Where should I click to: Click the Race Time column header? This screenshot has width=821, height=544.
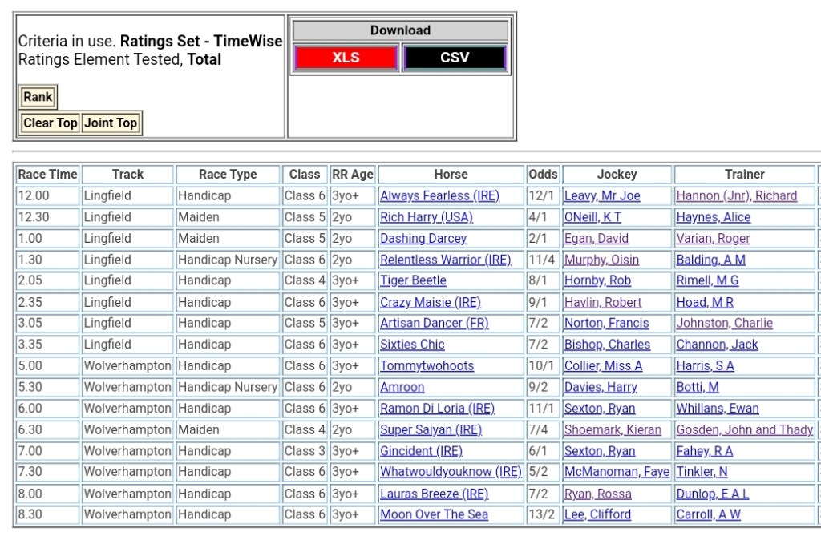pyautogui.click(x=48, y=175)
